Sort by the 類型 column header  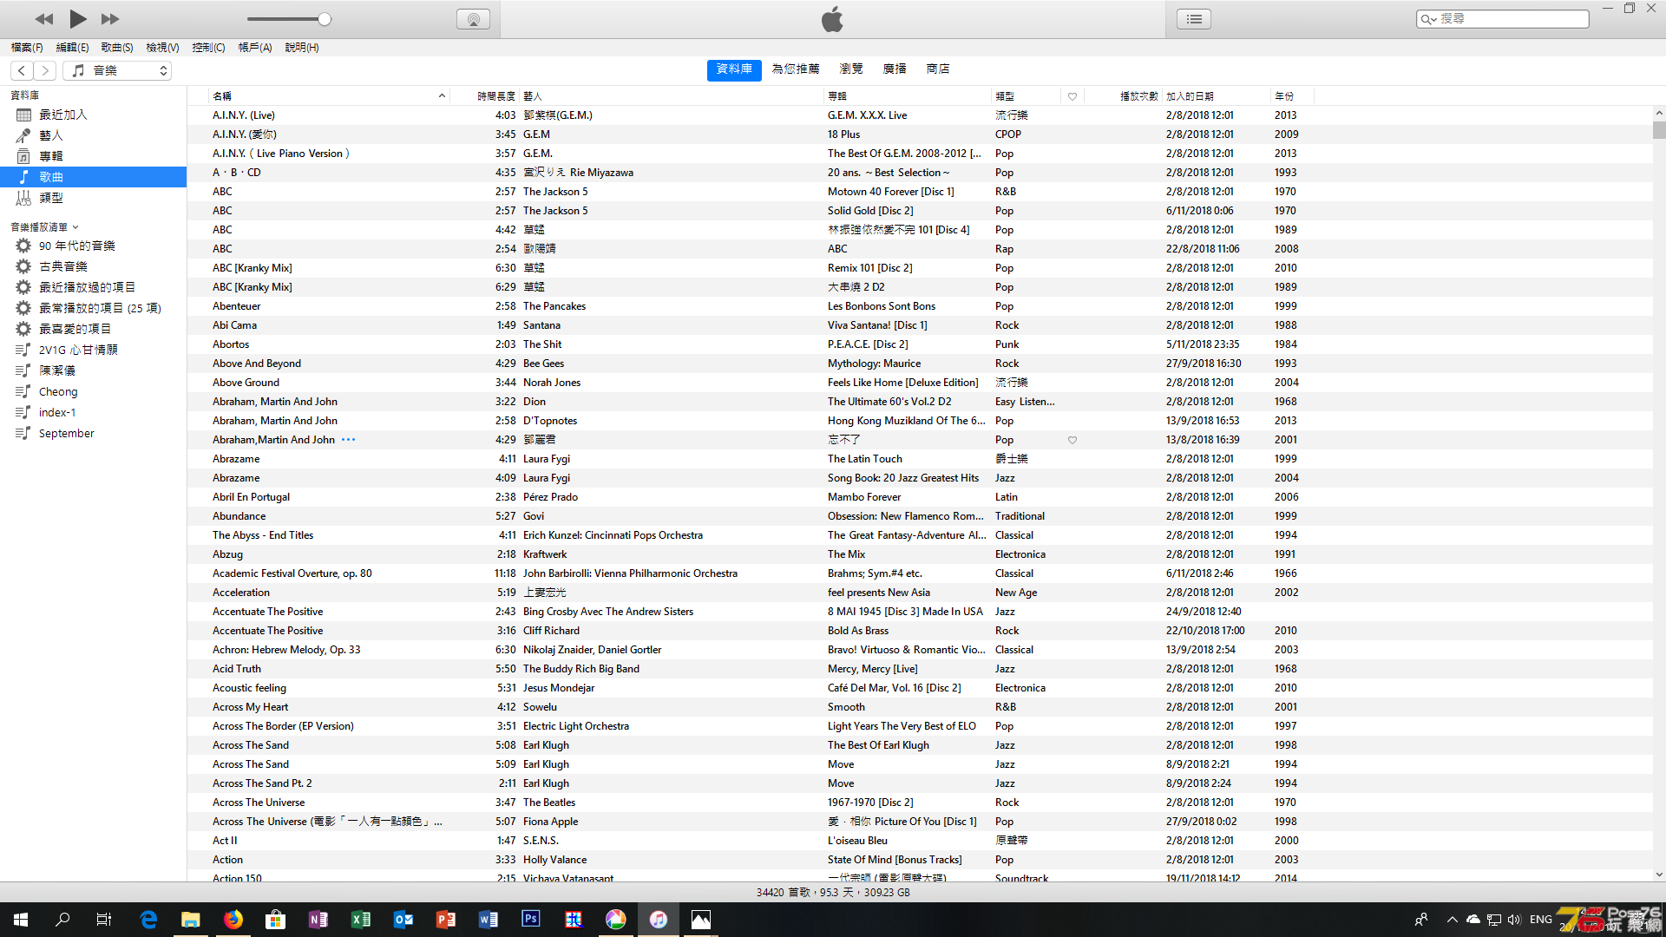(x=1026, y=96)
